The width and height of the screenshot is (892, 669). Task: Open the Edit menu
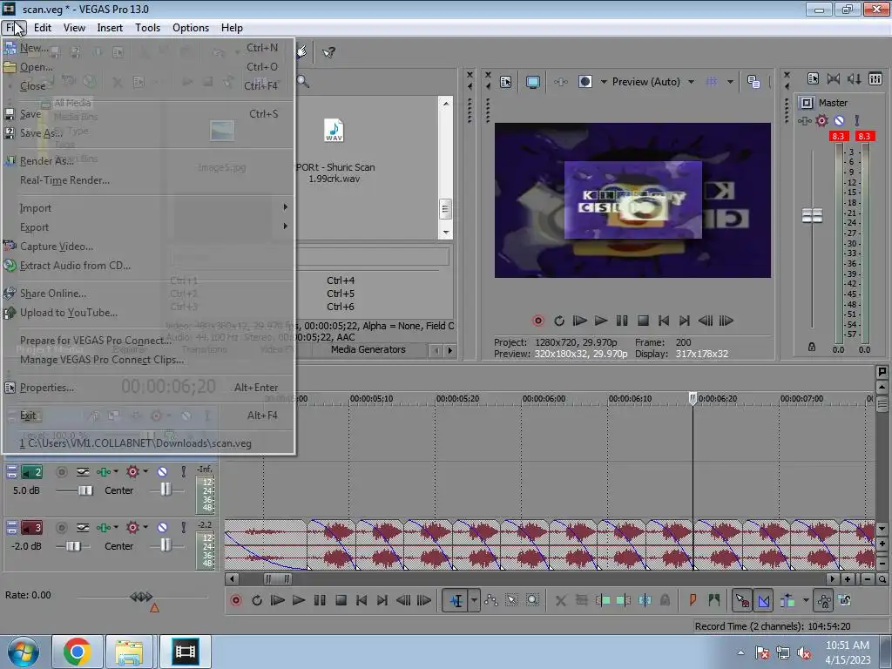coord(43,28)
